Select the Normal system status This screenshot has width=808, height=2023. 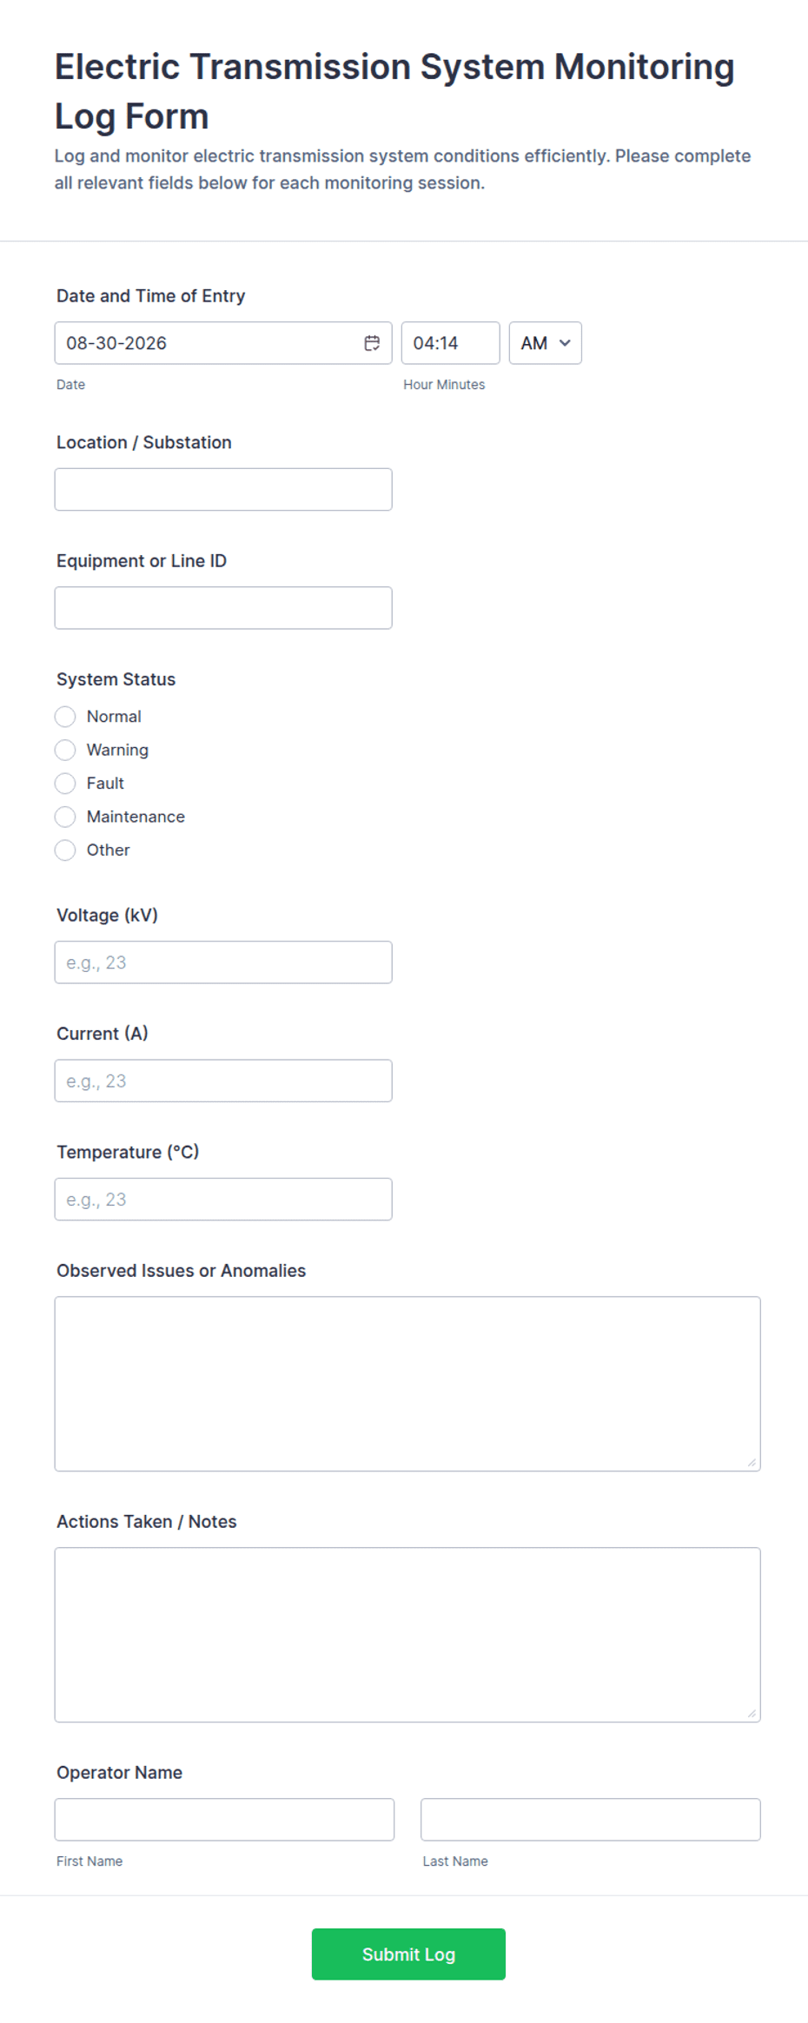click(65, 717)
